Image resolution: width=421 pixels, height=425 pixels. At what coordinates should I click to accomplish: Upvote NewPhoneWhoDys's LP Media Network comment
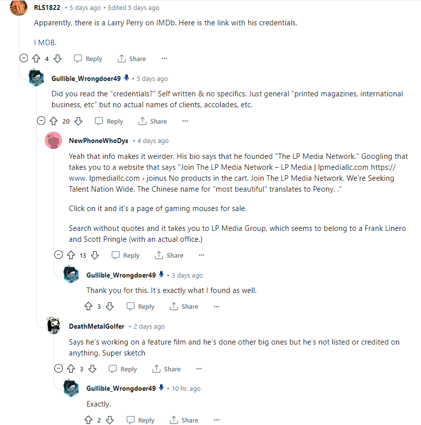coord(71,255)
